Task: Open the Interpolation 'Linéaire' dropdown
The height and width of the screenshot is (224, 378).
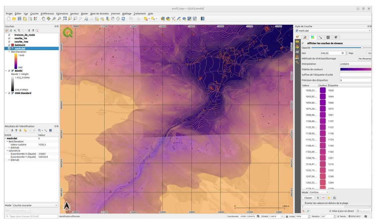Action: [x=355, y=64]
